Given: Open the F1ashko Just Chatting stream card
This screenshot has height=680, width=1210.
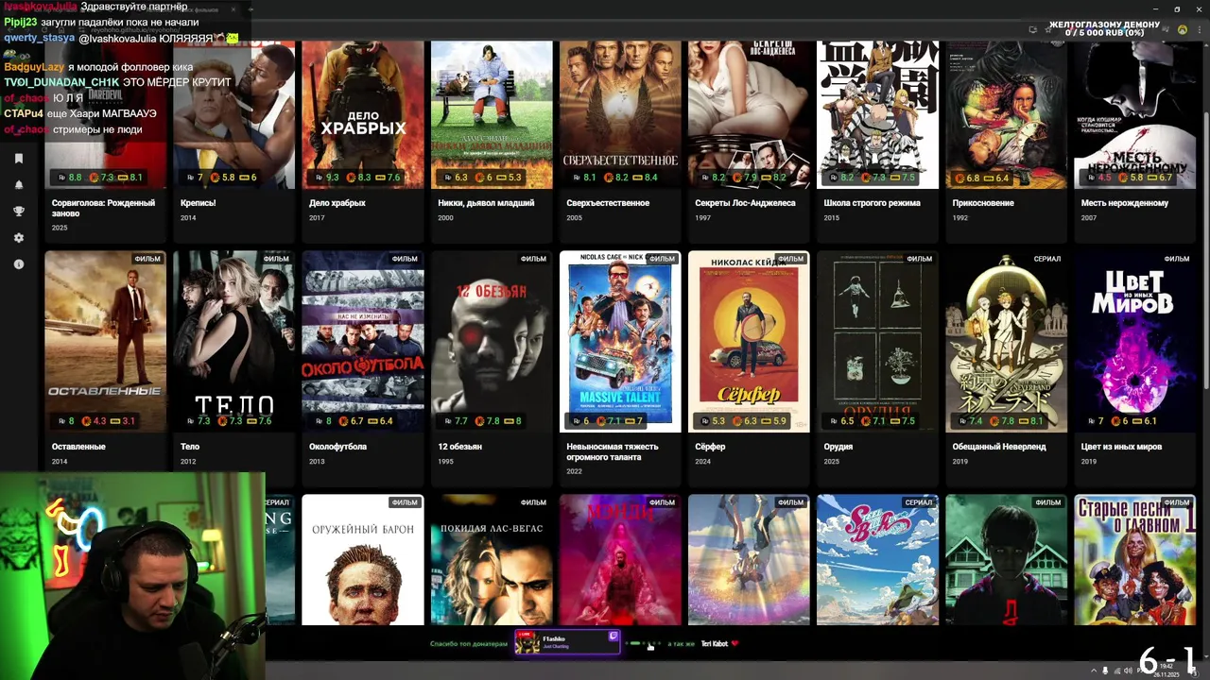Looking at the screenshot, I should click(566, 642).
